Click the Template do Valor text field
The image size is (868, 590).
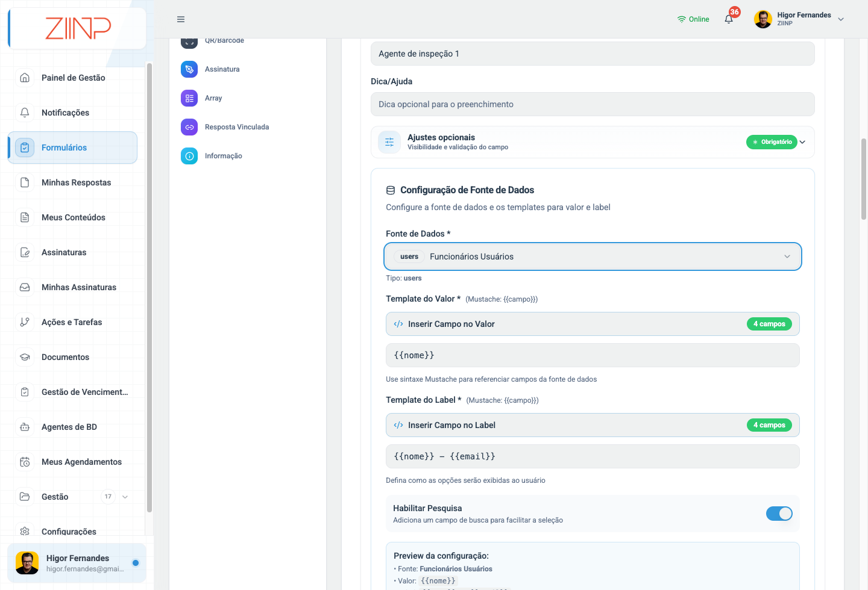[593, 355]
